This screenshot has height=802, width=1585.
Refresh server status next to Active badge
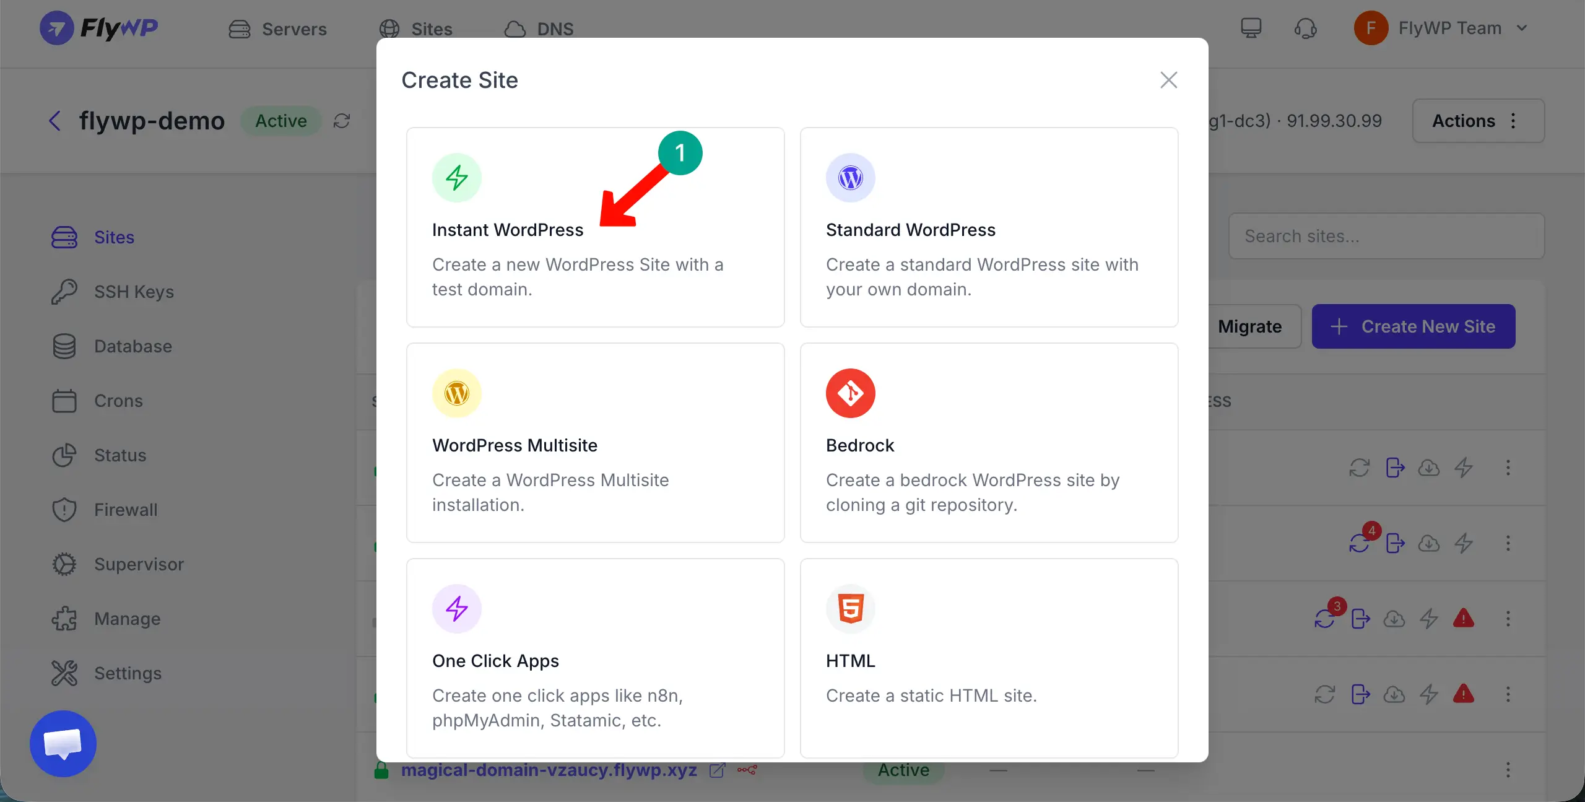click(x=342, y=120)
